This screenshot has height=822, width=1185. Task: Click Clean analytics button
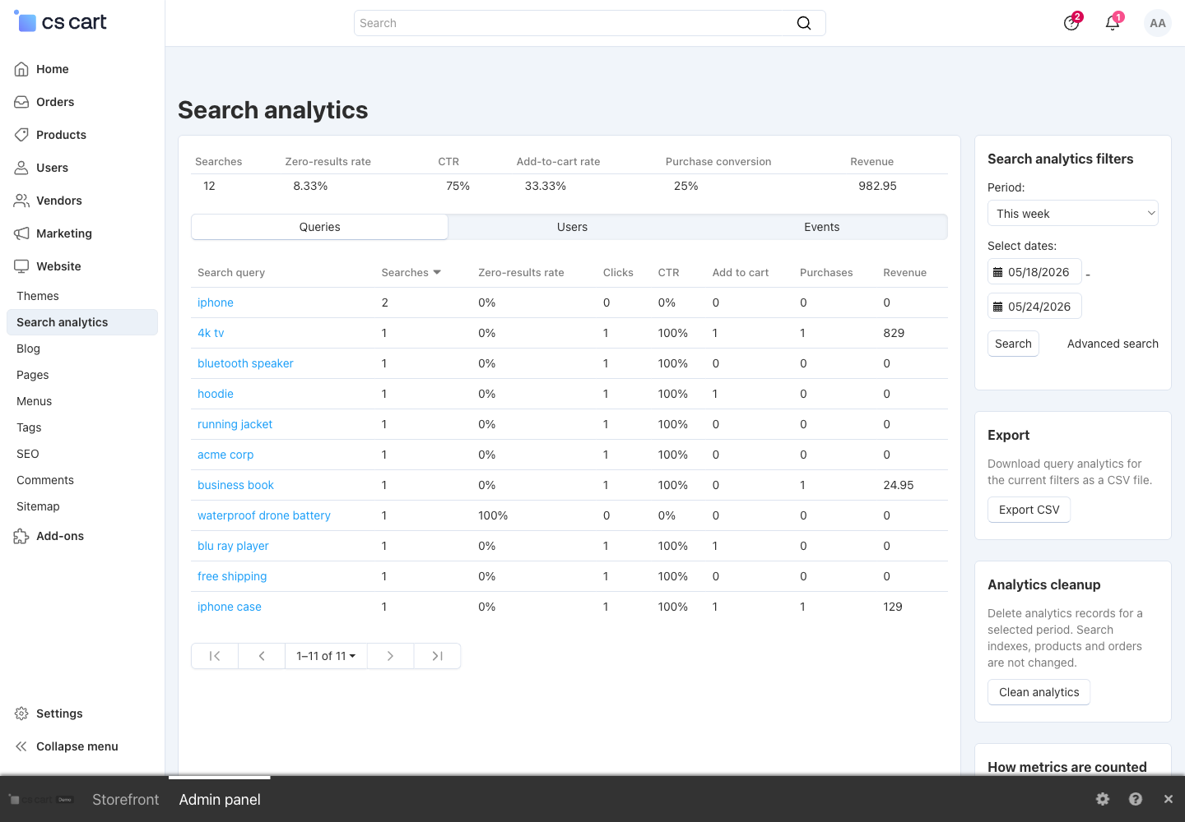pyautogui.click(x=1039, y=692)
